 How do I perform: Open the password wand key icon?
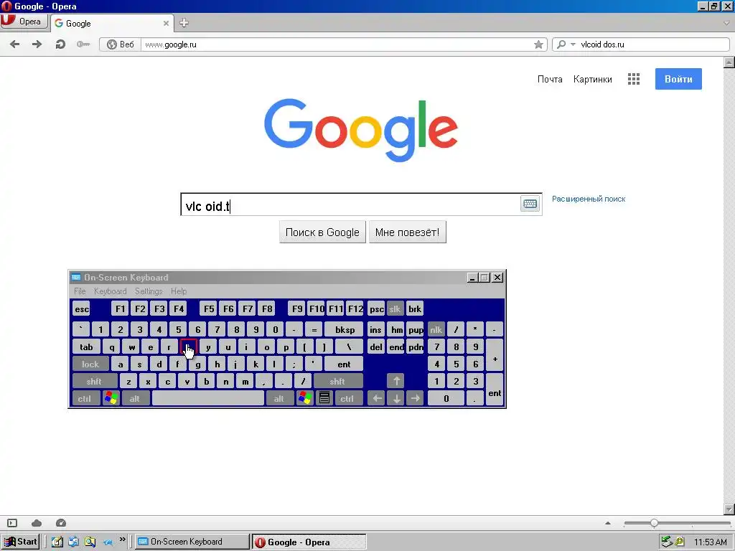(x=83, y=44)
